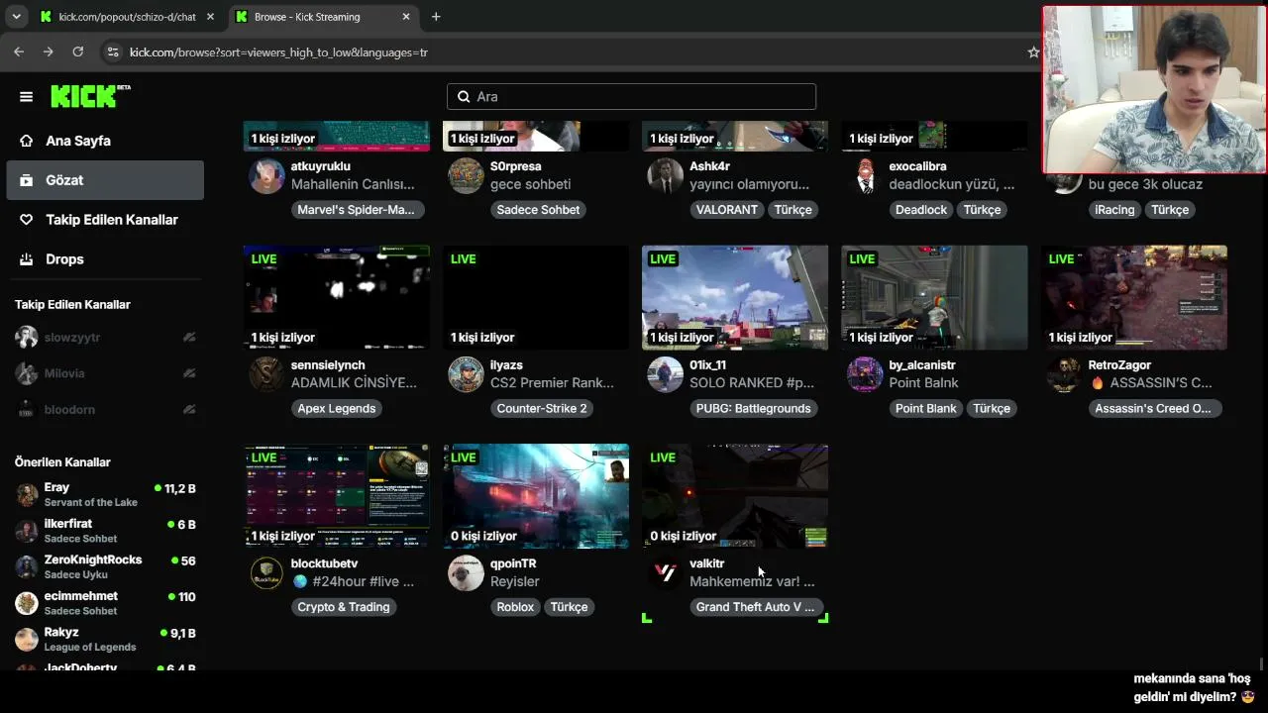The width and height of the screenshot is (1268, 713).
Task: Click qpoinTR's profile avatar
Action: click(x=466, y=573)
